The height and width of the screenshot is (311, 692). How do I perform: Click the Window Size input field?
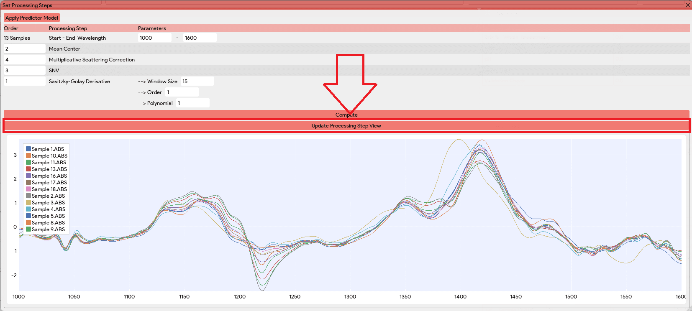pyautogui.click(x=197, y=82)
